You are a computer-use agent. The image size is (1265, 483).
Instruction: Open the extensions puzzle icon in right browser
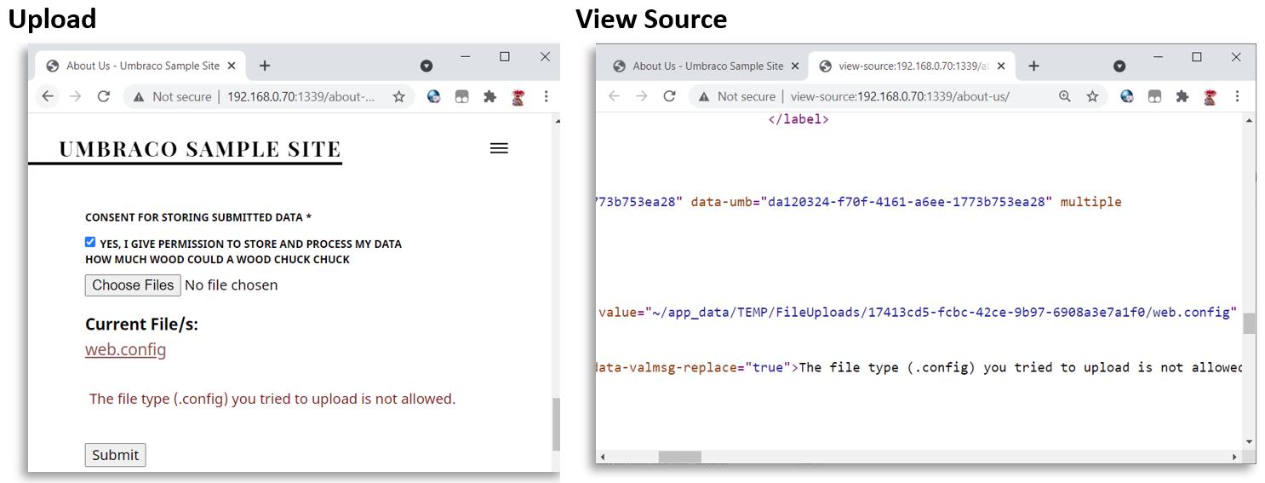point(1182,96)
